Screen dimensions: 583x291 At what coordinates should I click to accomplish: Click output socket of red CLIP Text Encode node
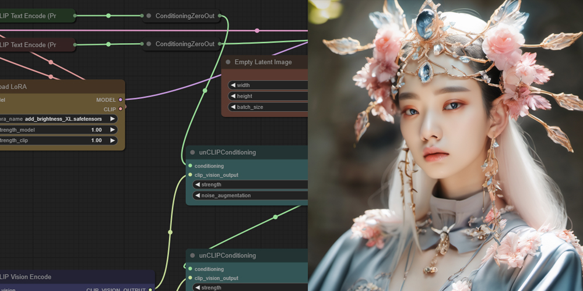coord(75,45)
